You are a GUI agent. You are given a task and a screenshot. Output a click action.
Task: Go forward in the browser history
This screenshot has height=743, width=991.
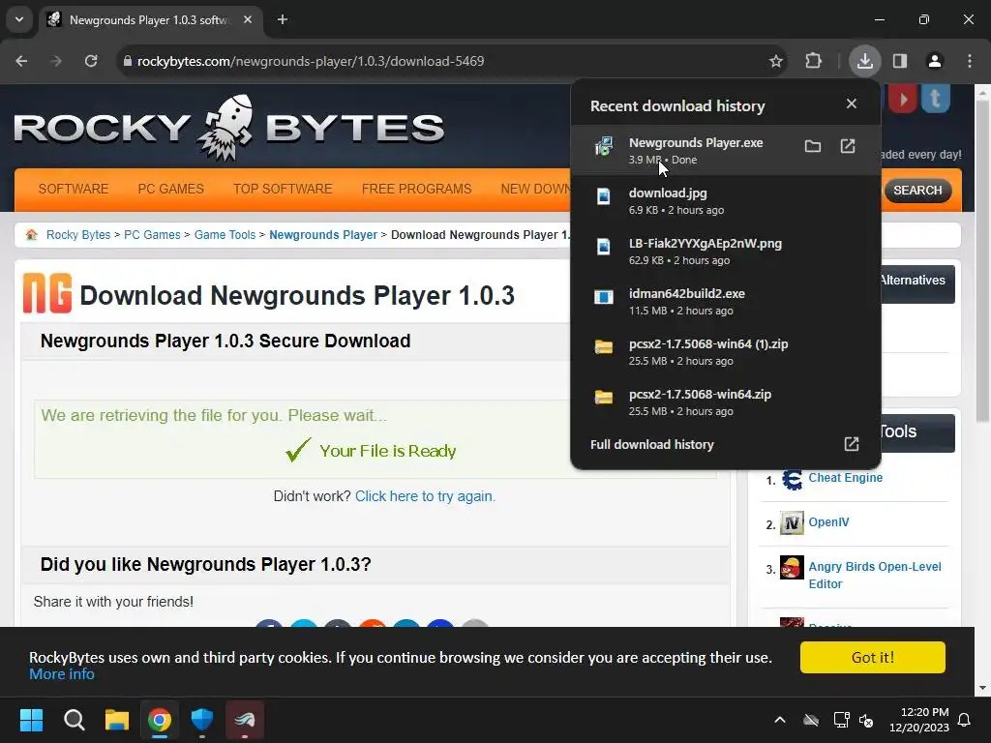[x=56, y=61]
